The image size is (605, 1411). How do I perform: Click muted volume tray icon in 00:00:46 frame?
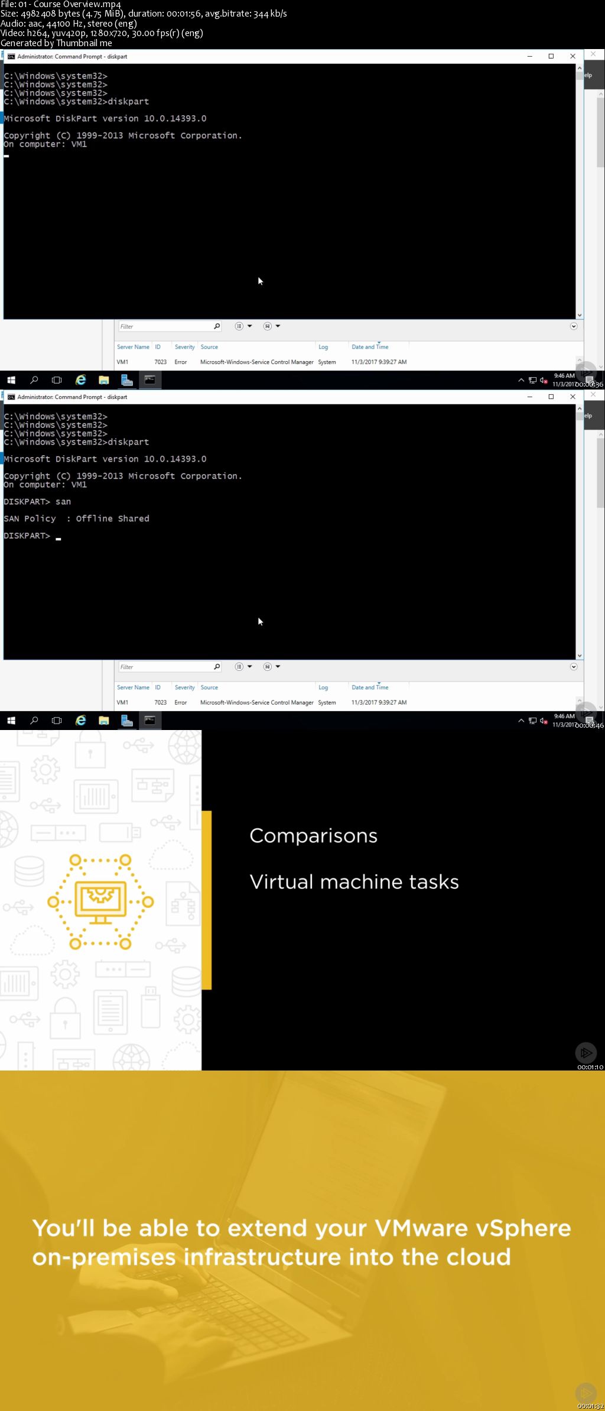click(x=544, y=721)
